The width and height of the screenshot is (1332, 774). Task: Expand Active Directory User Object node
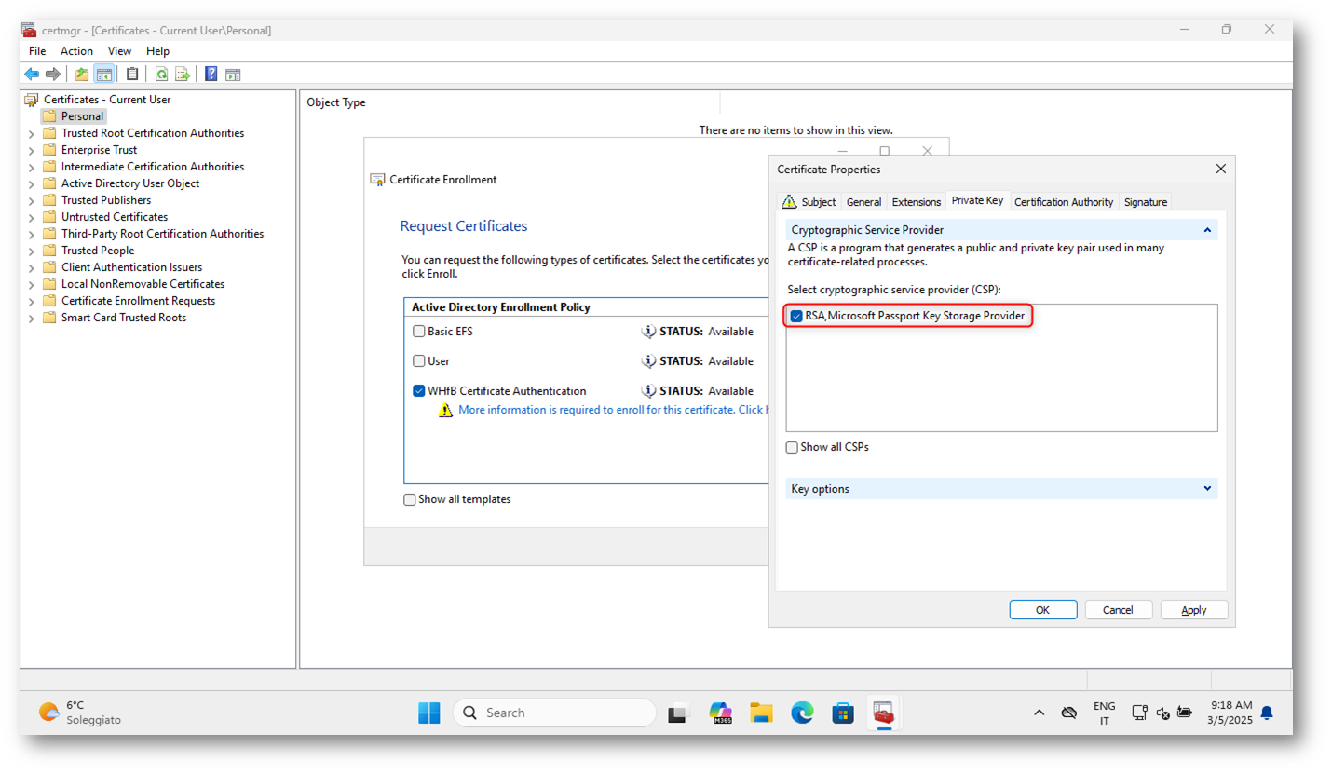pyautogui.click(x=31, y=183)
